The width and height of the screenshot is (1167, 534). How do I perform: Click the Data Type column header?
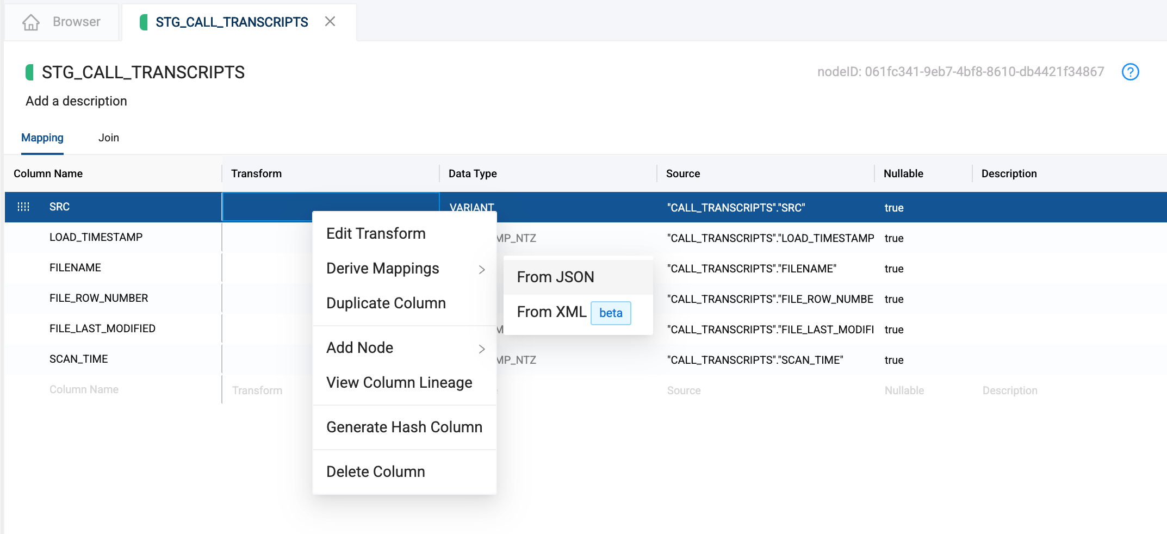pyautogui.click(x=473, y=173)
